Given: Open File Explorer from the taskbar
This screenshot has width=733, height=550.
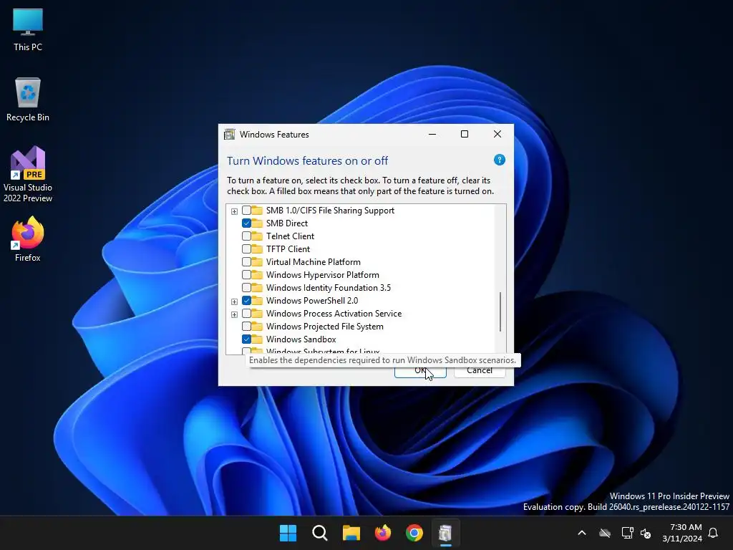Looking at the screenshot, I should click(351, 533).
